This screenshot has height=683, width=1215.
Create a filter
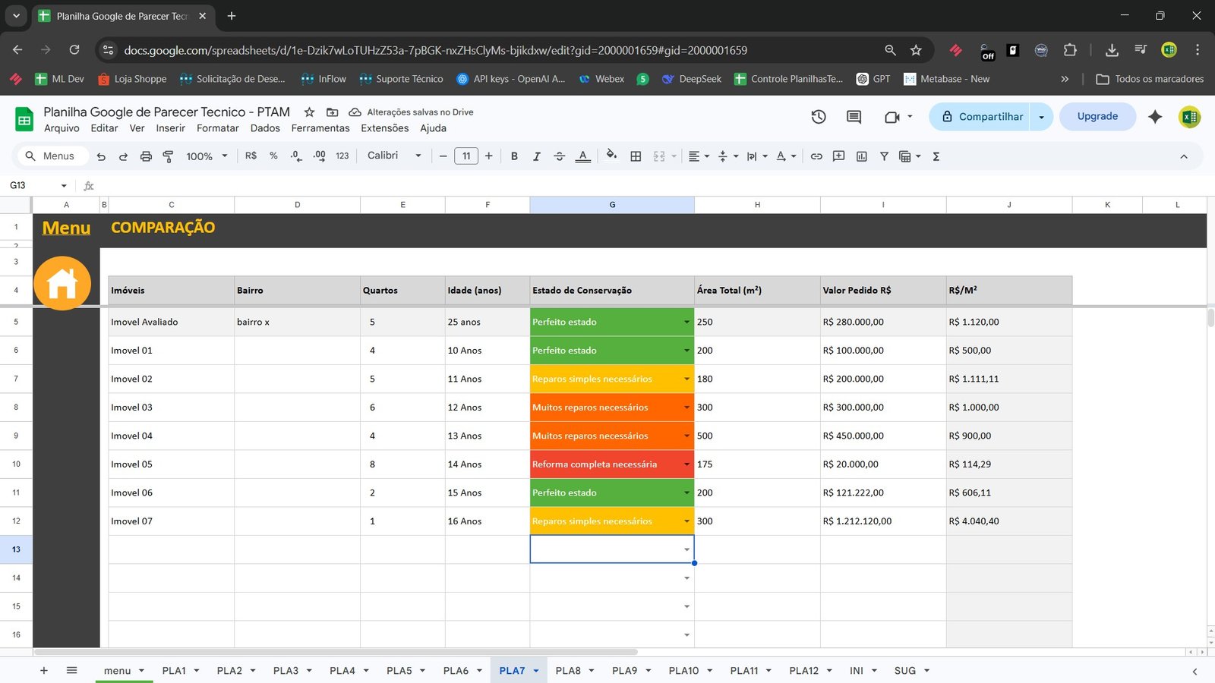[x=884, y=156]
